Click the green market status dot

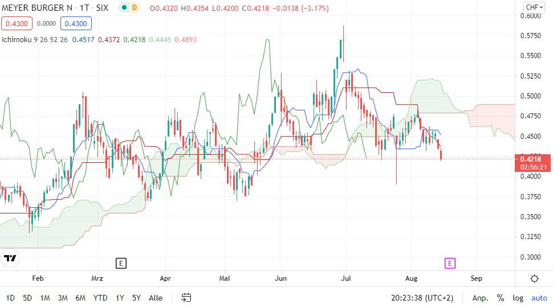point(124,7)
